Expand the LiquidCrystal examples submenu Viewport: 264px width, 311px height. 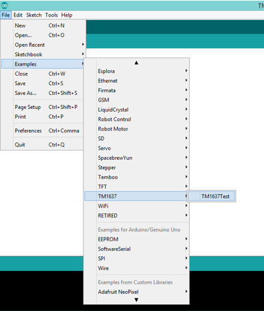point(136,110)
